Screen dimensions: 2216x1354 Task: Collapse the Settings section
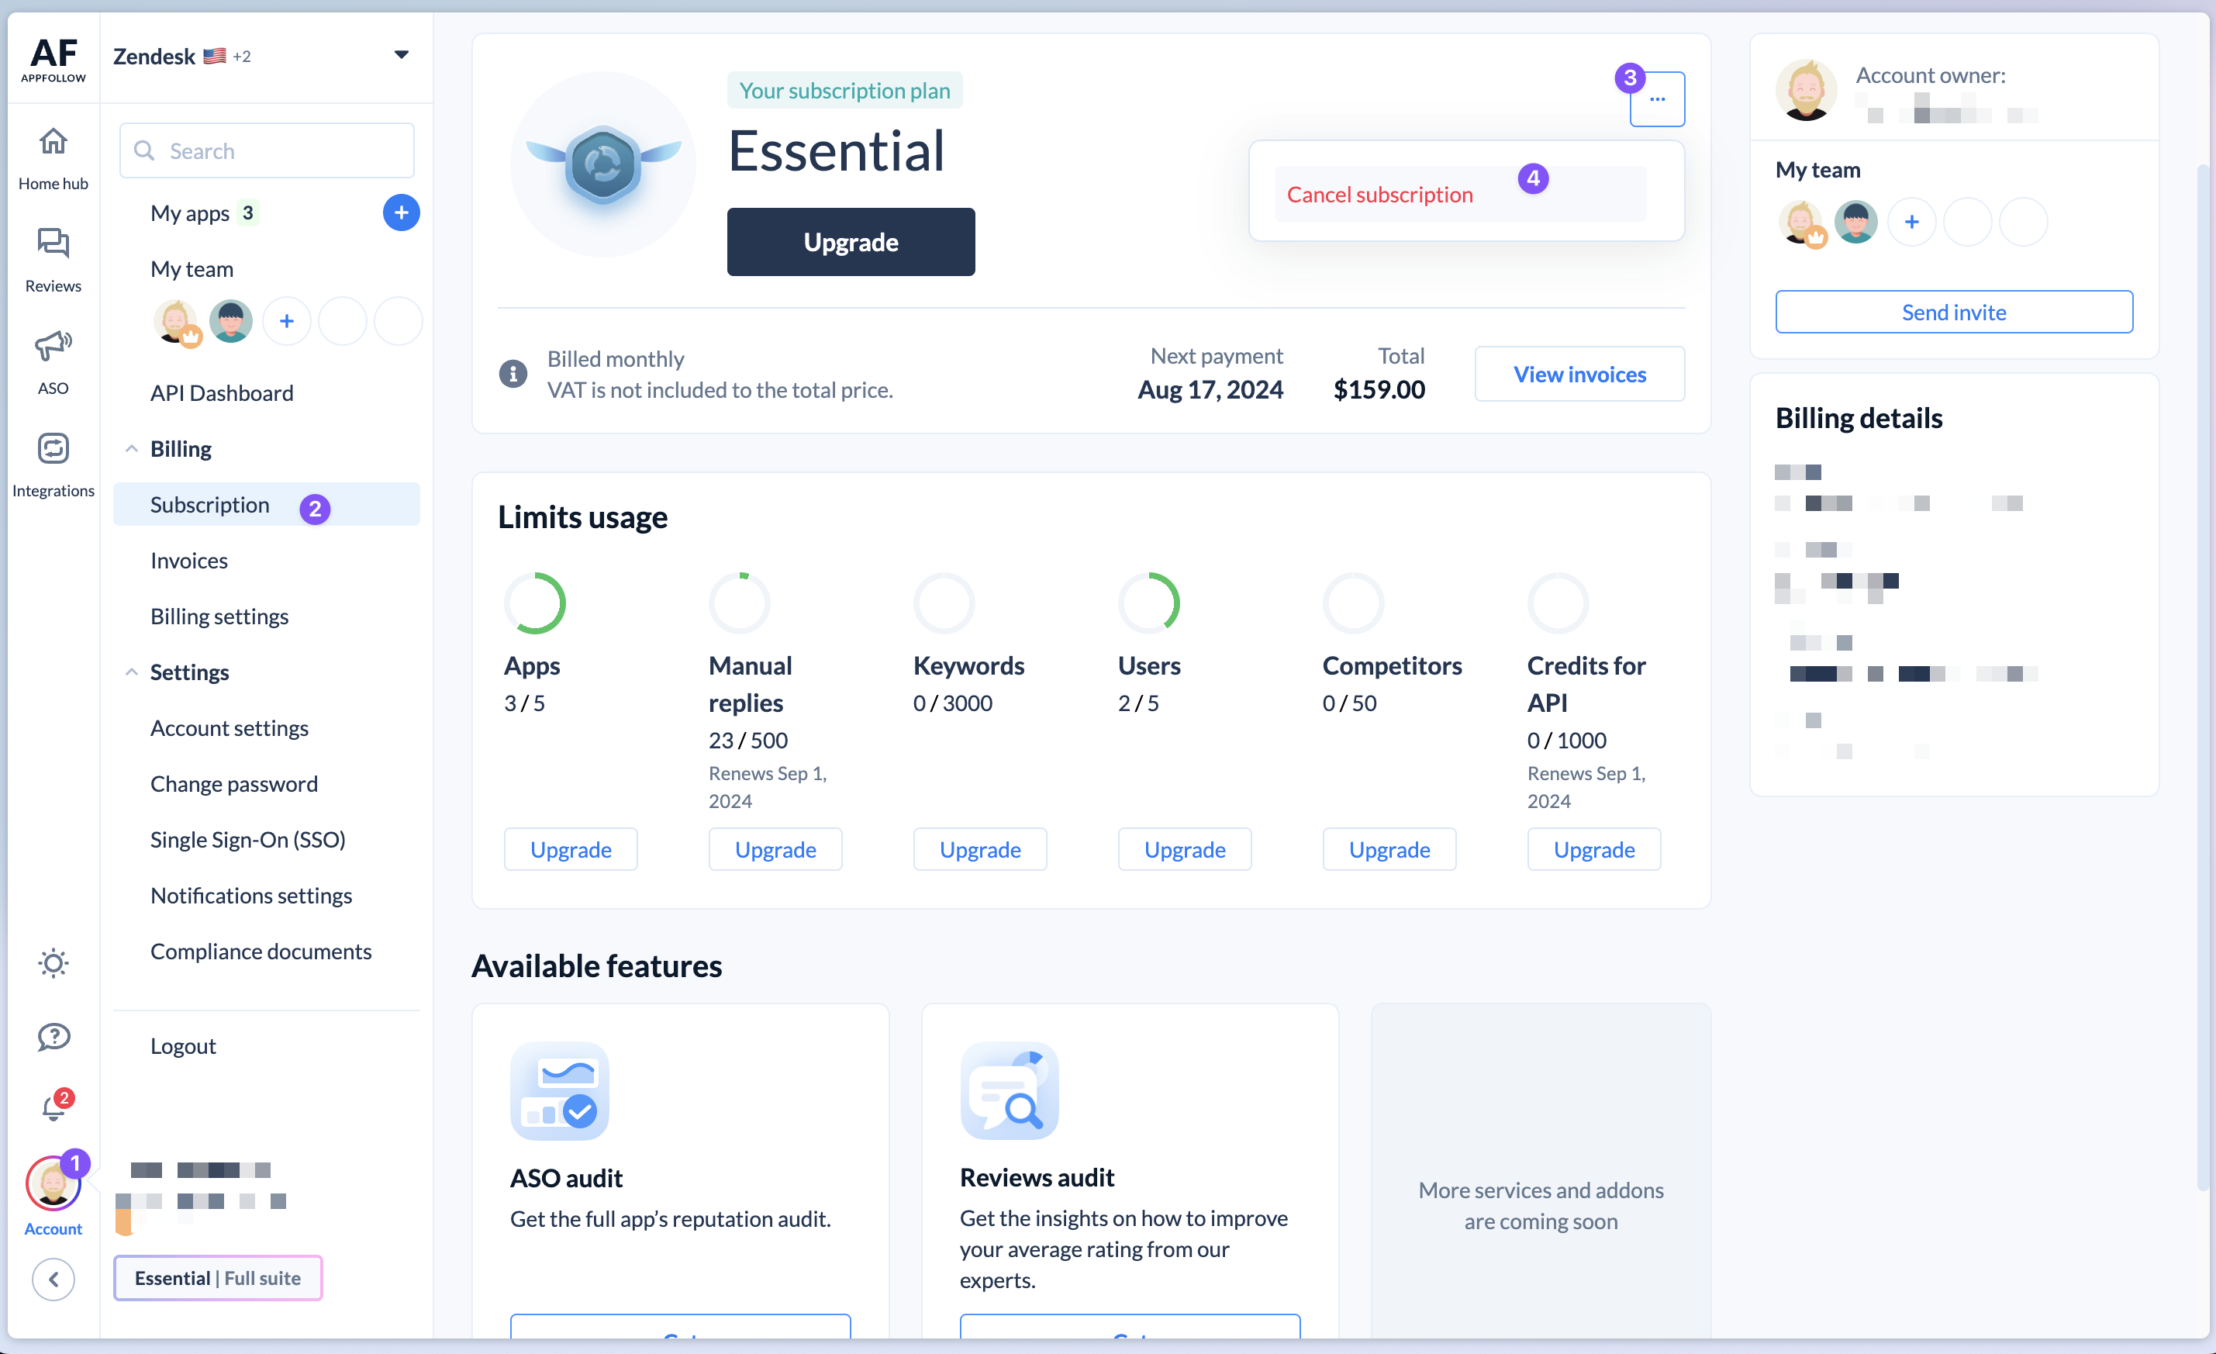coord(131,671)
